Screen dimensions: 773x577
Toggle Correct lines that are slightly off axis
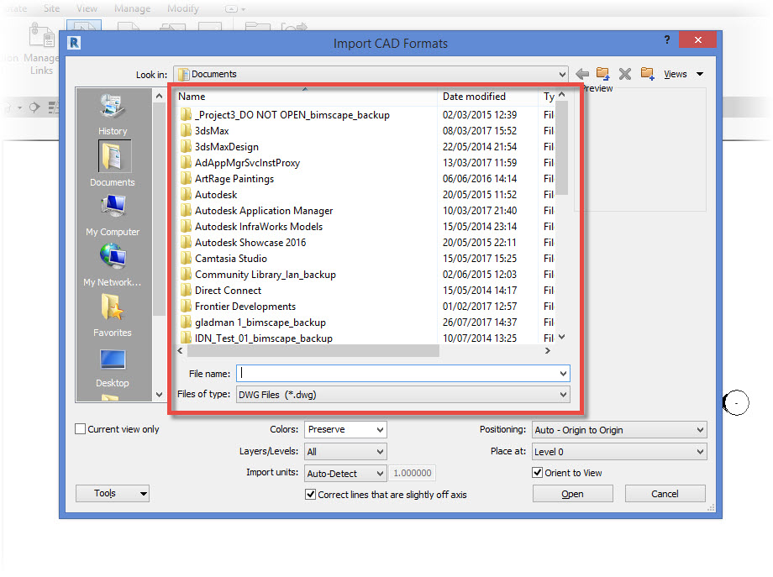point(311,494)
